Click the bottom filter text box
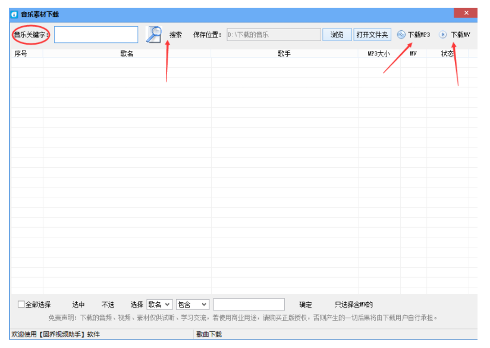The image size is (490, 348). (249, 305)
